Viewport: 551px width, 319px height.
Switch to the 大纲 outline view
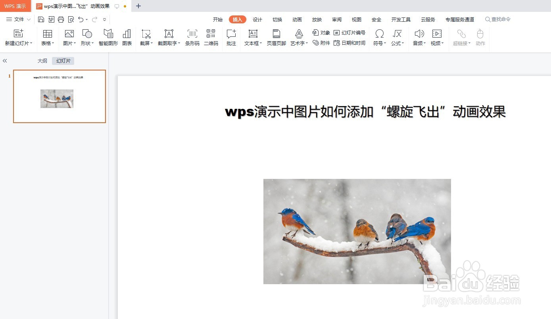coord(42,61)
